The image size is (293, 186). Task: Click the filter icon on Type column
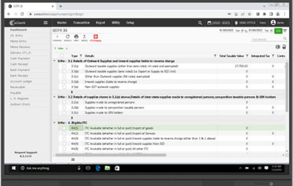point(81,56)
